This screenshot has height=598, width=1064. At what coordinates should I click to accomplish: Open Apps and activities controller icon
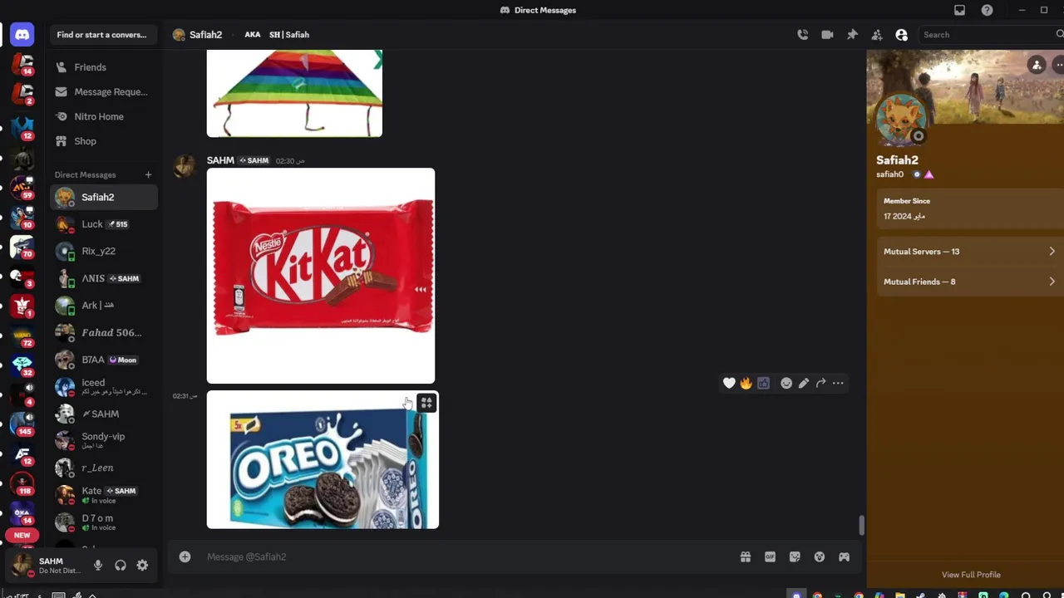pos(844,556)
